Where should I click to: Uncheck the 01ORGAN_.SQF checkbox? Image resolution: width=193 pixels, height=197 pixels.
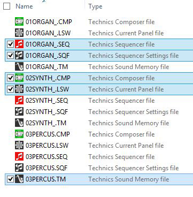(x=10, y=56)
